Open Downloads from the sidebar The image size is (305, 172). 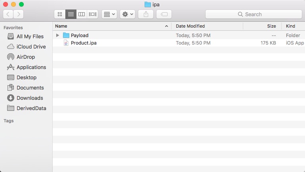click(30, 98)
